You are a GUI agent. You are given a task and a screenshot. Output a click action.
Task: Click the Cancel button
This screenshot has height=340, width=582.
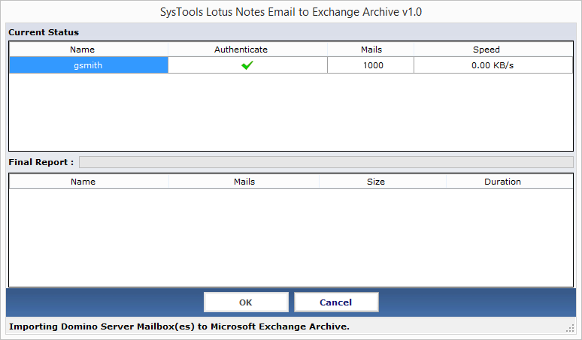[x=336, y=302]
